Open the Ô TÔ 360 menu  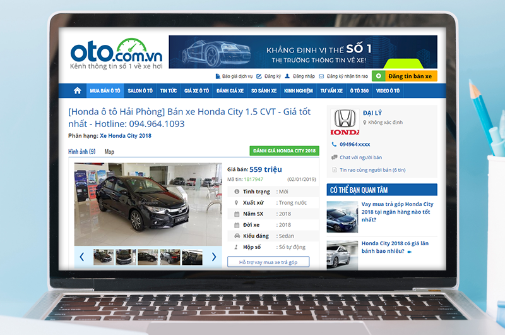click(x=359, y=91)
